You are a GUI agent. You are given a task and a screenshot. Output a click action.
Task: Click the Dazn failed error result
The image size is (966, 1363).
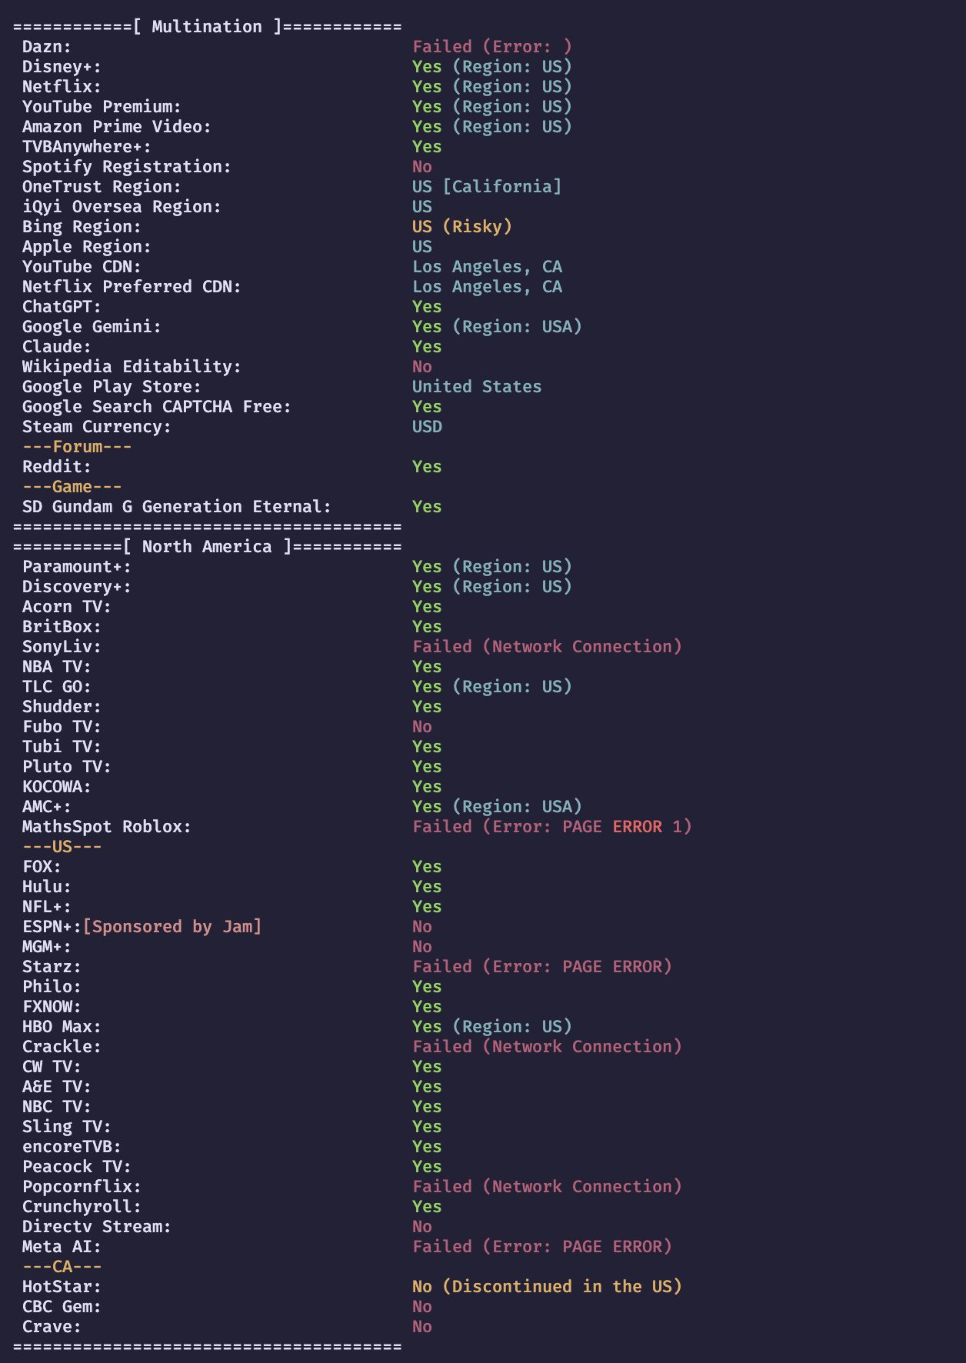point(492,47)
